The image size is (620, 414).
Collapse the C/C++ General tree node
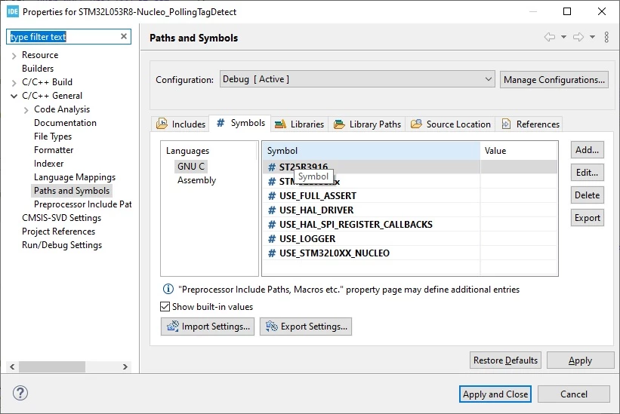point(14,96)
